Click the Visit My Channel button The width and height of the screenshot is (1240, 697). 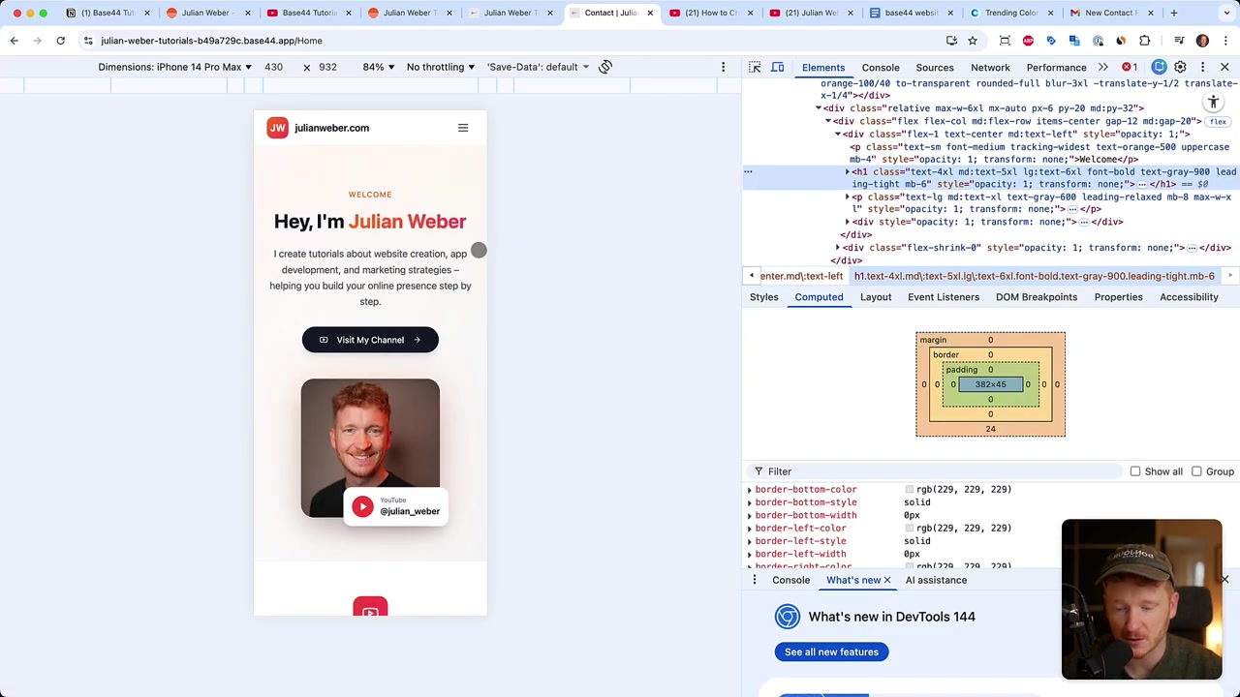(x=370, y=340)
